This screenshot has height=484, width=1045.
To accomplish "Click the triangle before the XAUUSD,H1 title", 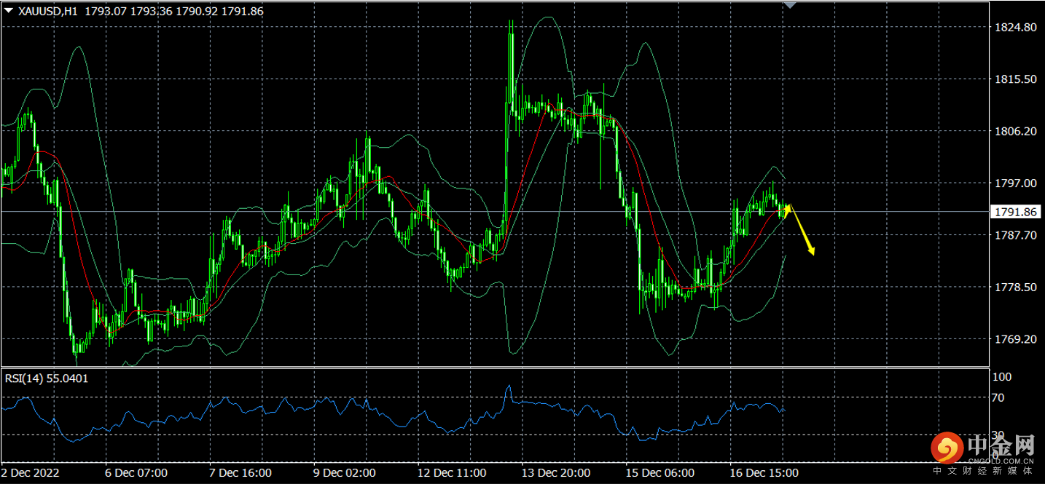I will coord(9,11).
